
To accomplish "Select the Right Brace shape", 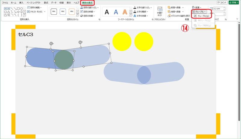I will click(21, 15).
